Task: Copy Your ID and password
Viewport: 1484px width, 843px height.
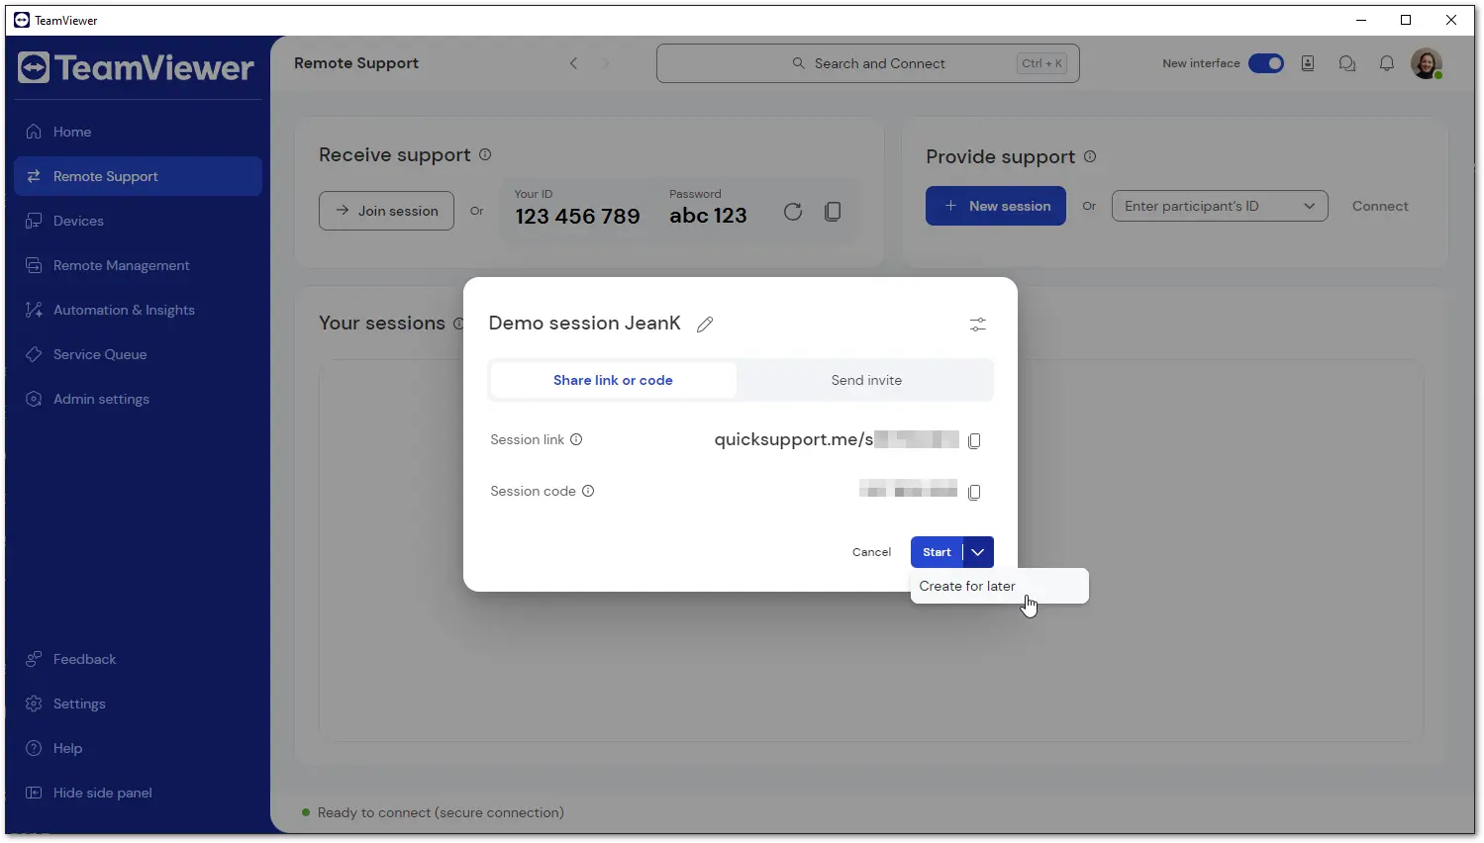Action: pyautogui.click(x=833, y=212)
